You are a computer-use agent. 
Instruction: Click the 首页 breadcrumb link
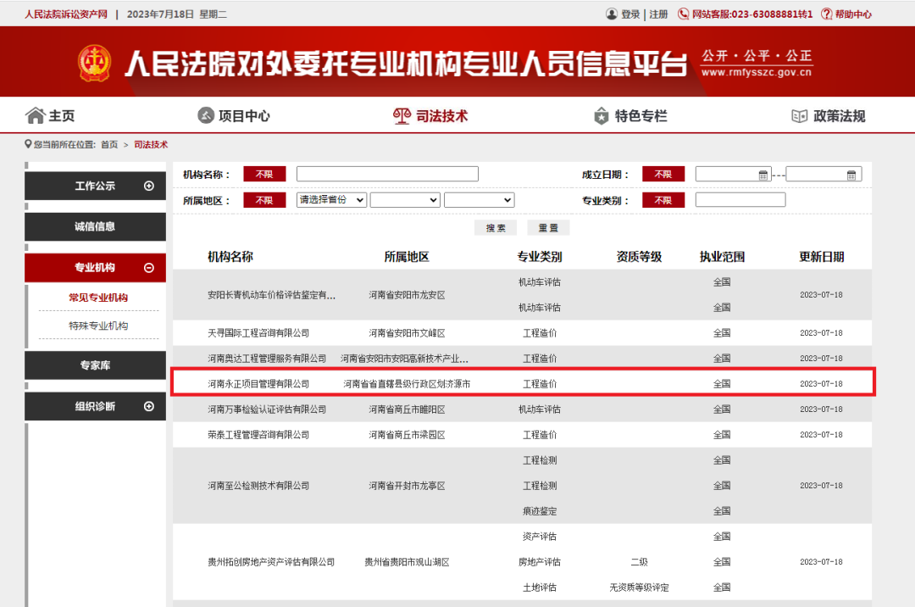point(109,144)
